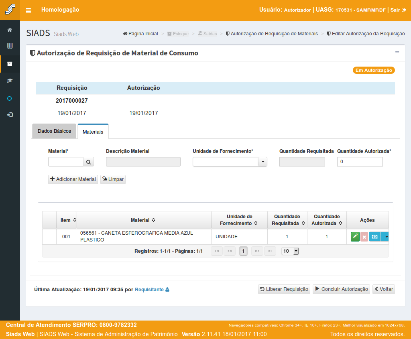Screen dimensions: 411x339
Task: Click the circle icon in the sidebar
Action: [x=10, y=99]
